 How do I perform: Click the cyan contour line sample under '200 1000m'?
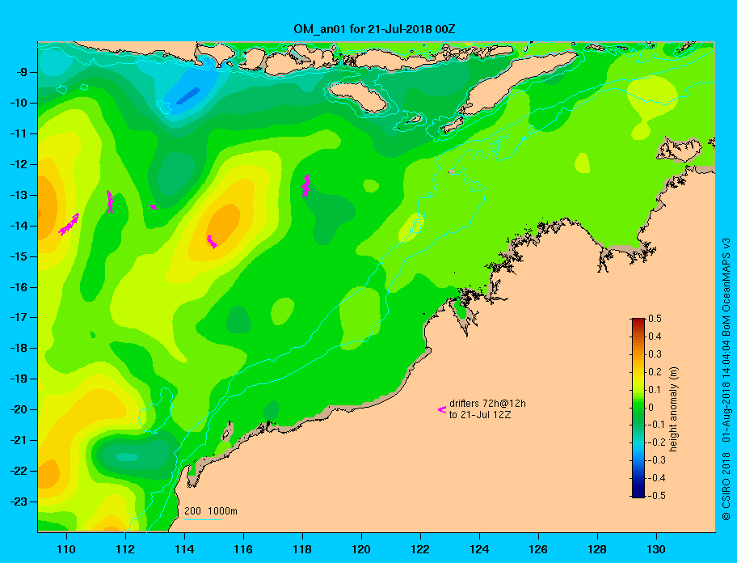(x=202, y=519)
